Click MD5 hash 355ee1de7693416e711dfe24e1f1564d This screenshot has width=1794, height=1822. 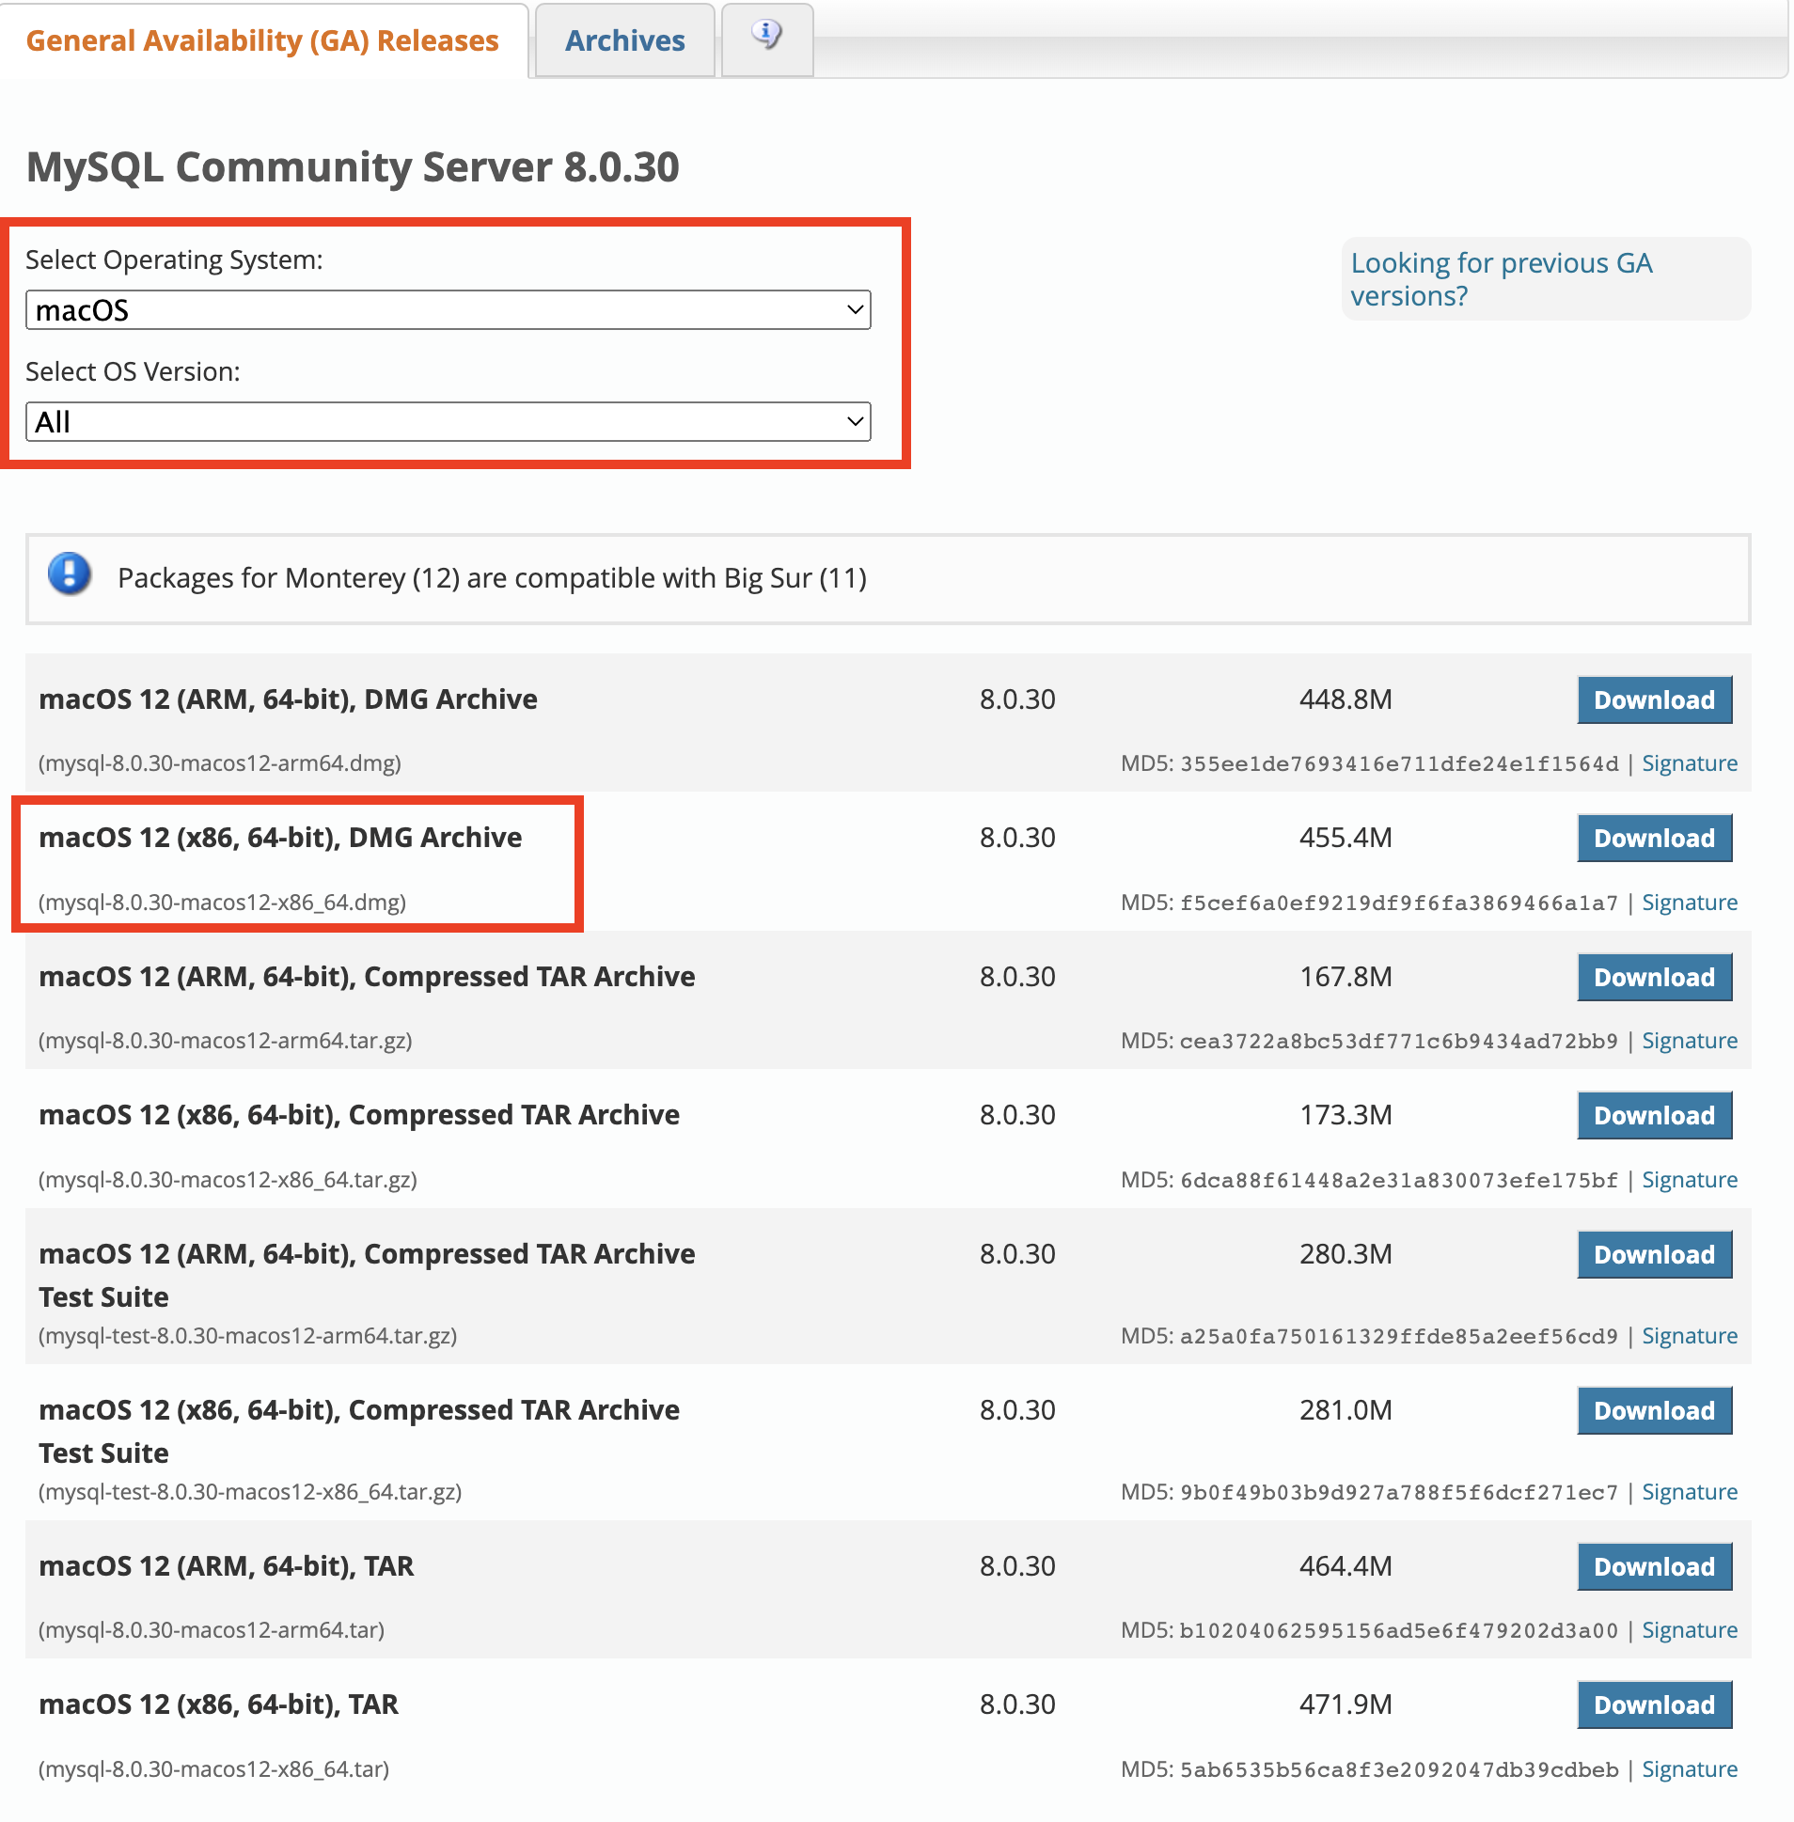[x=1400, y=765]
